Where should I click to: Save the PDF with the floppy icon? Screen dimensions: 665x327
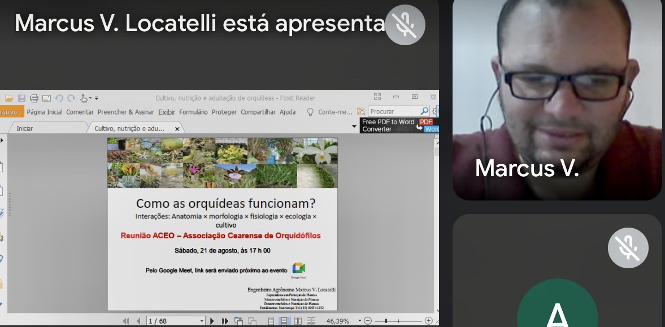[21, 98]
